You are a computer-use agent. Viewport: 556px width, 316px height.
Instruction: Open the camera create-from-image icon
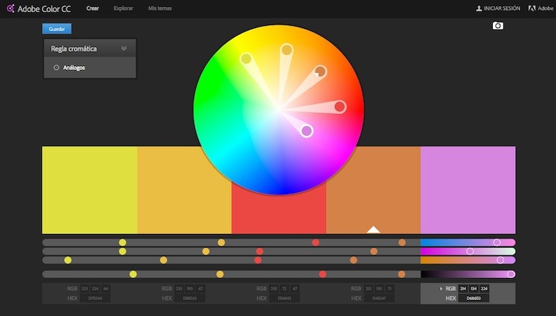498,26
